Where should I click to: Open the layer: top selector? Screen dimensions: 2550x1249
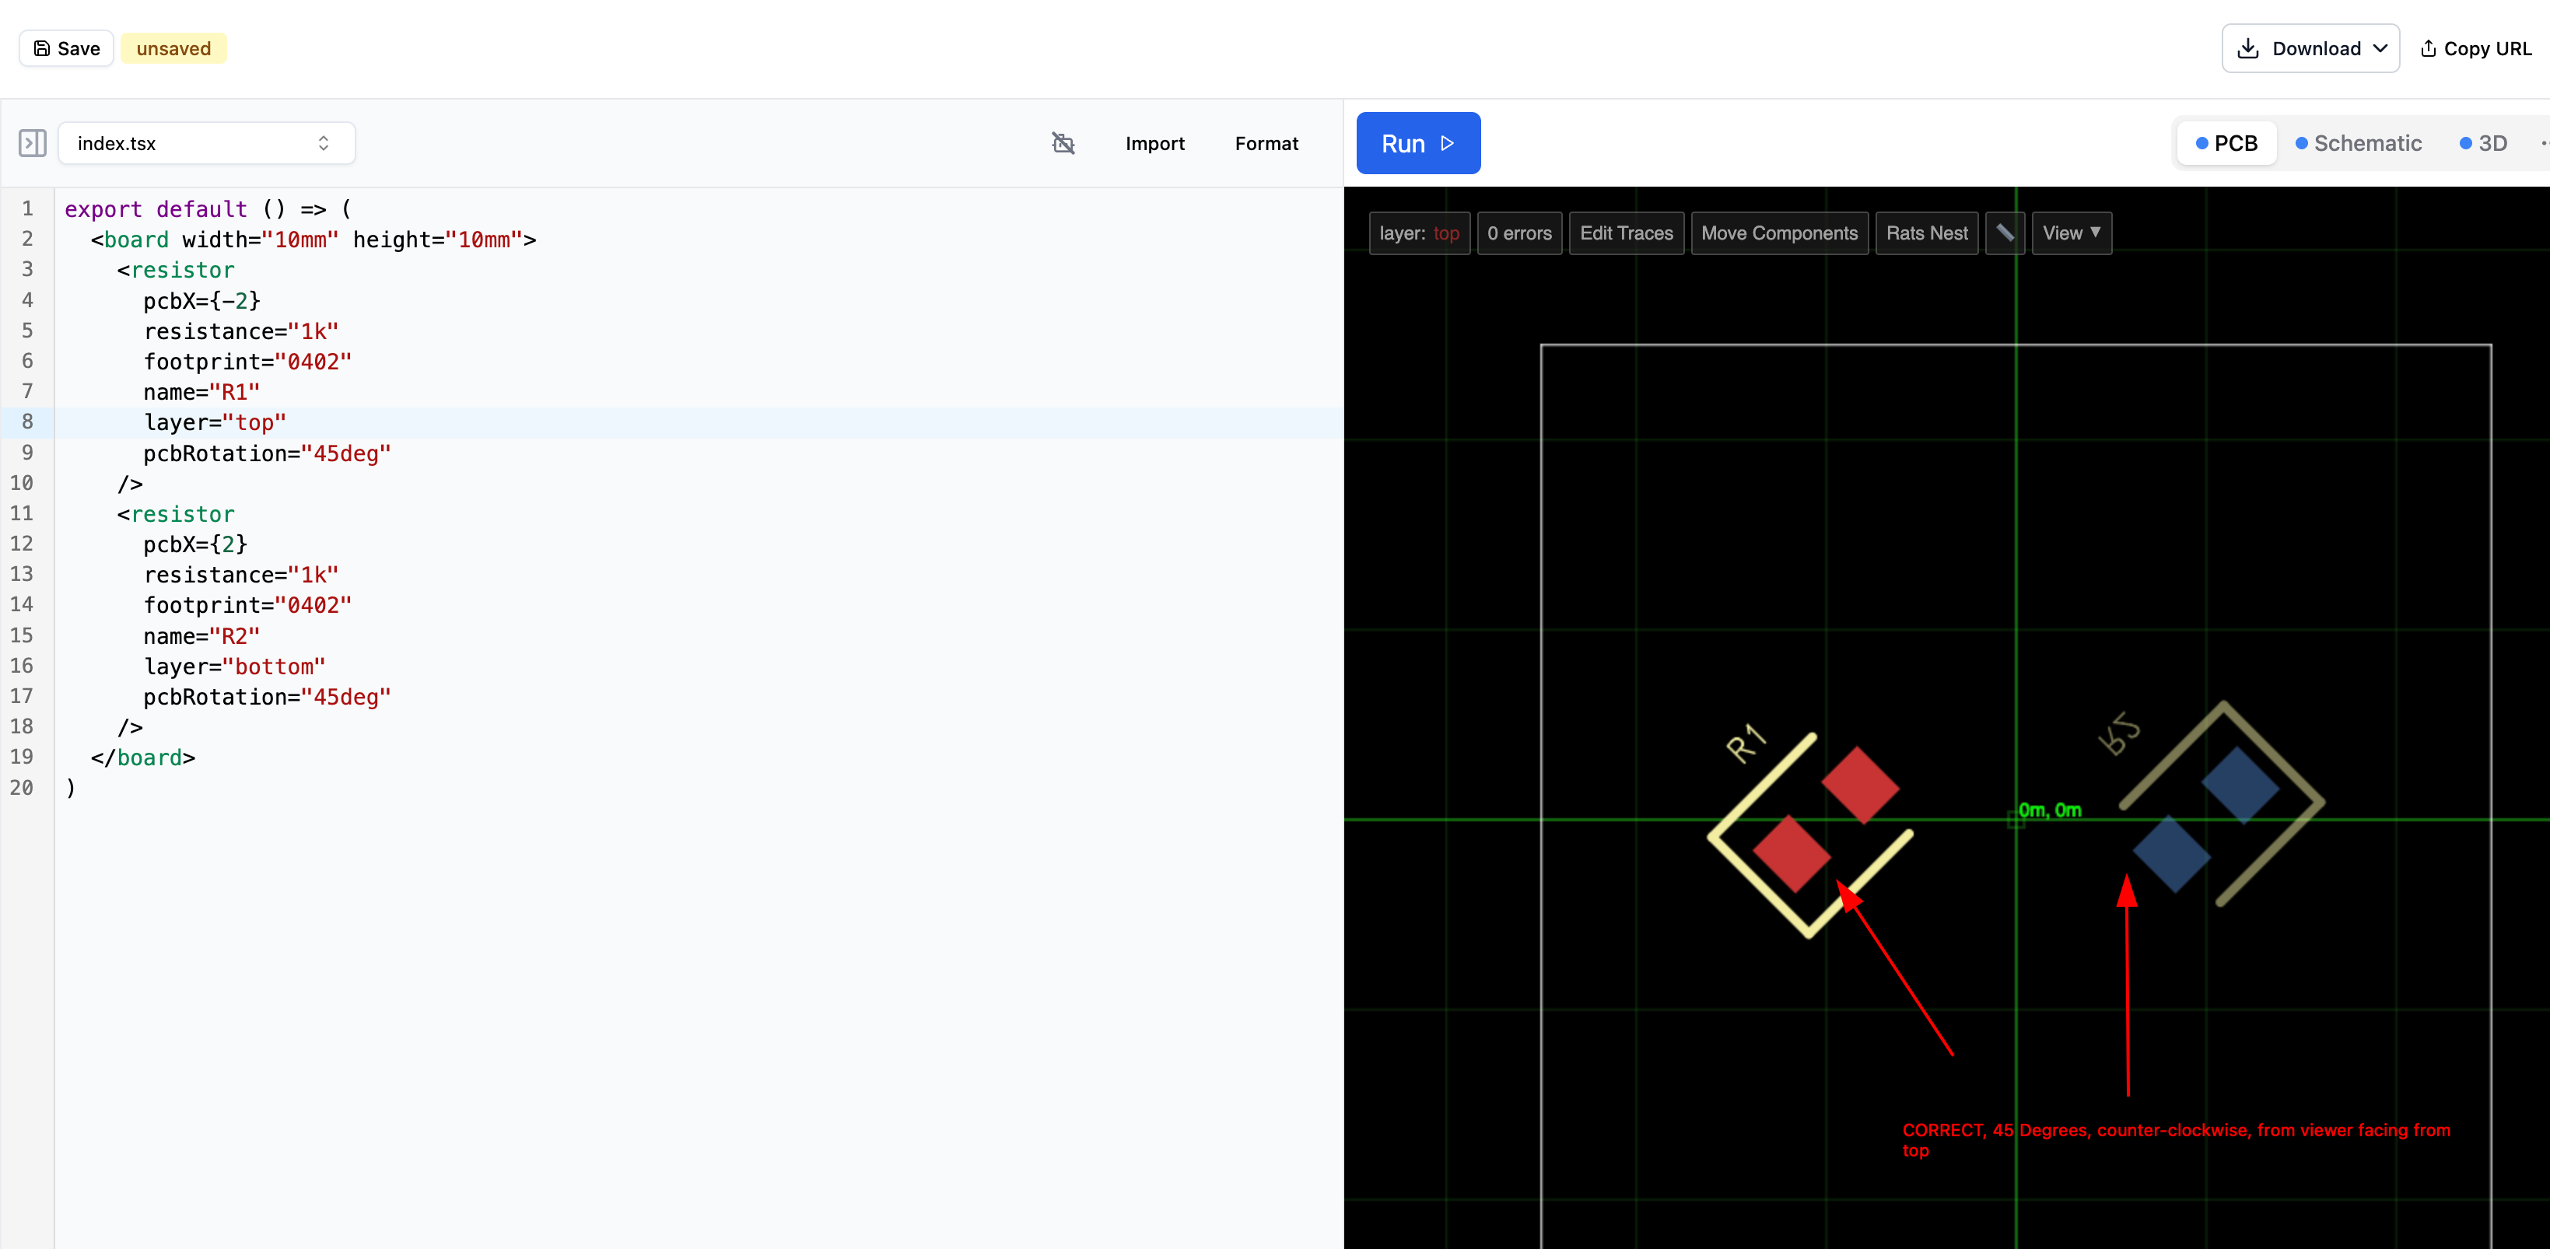(x=1419, y=233)
